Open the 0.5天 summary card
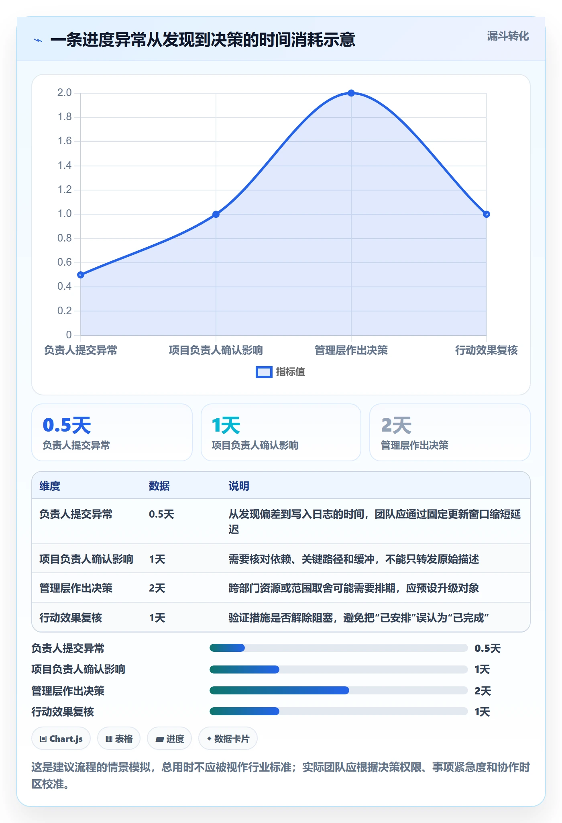Screen dimensions: 562x823 [112, 432]
